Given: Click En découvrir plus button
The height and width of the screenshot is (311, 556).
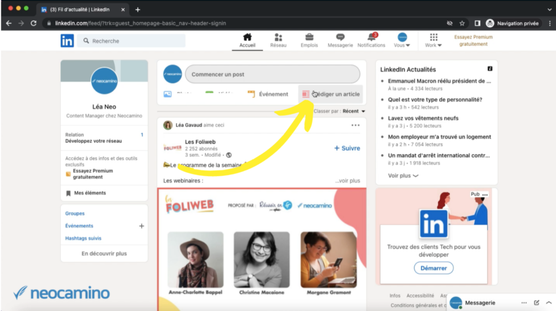Looking at the screenshot, I should coord(104,254).
